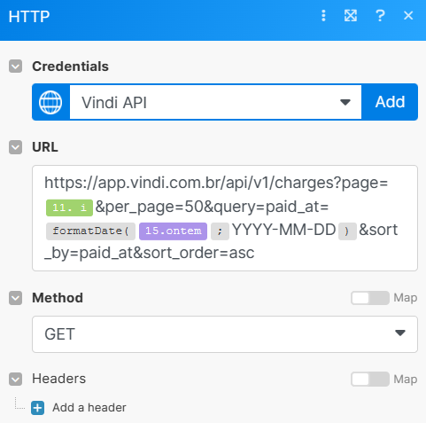Click the formatDate( function token

90,231
